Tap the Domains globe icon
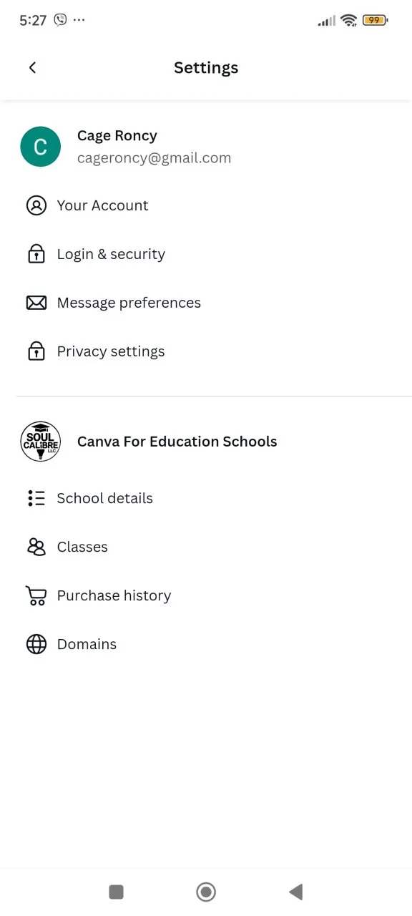The height and width of the screenshot is (916, 412). (x=36, y=644)
